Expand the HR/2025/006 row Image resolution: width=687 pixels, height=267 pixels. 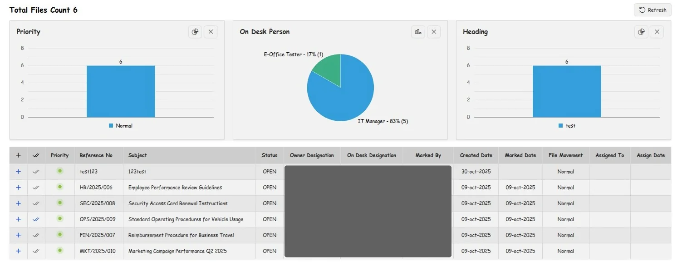(18, 188)
